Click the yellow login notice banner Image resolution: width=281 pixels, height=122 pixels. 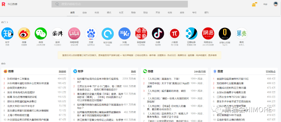[x=139, y=55]
